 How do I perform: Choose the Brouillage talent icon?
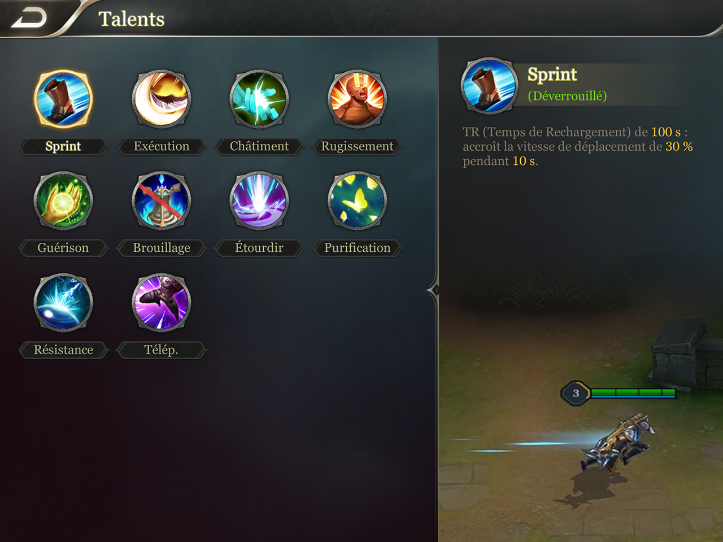coord(161,200)
